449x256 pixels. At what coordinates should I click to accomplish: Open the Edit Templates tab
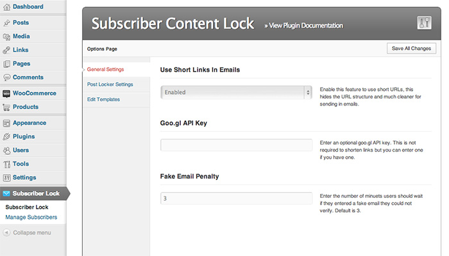[103, 99]
